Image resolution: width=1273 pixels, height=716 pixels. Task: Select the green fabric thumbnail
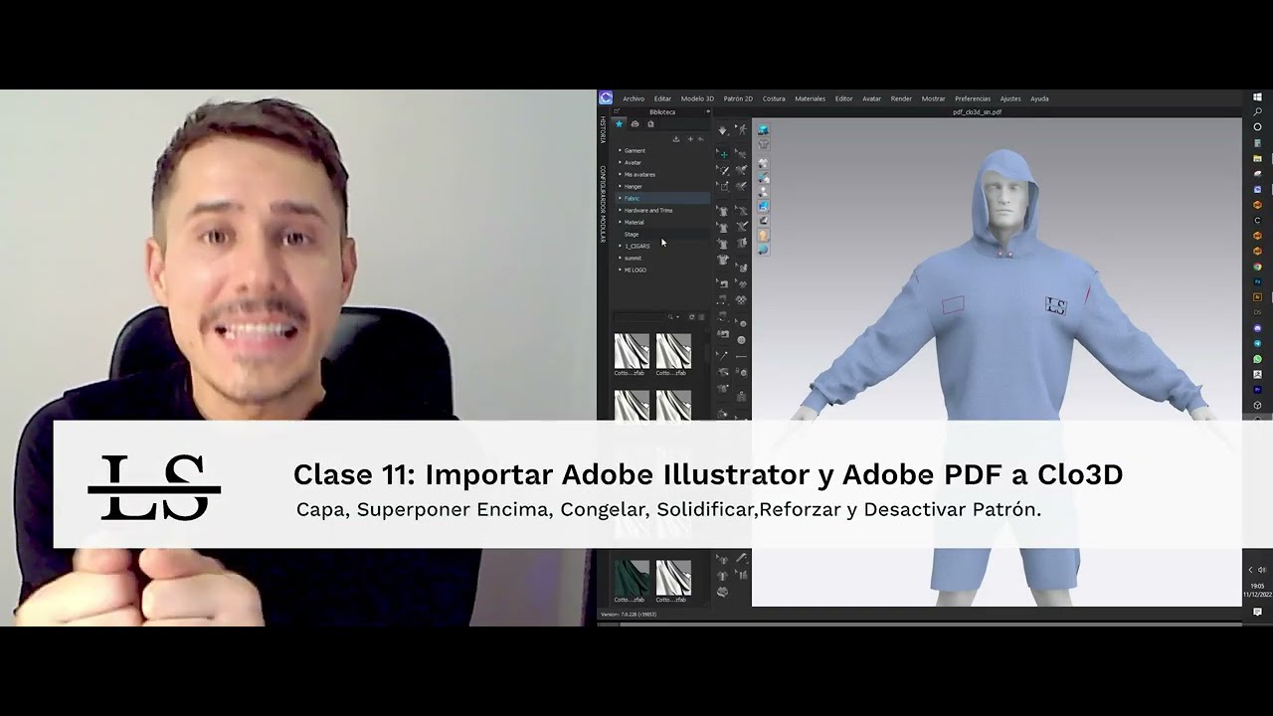point(632,578)
